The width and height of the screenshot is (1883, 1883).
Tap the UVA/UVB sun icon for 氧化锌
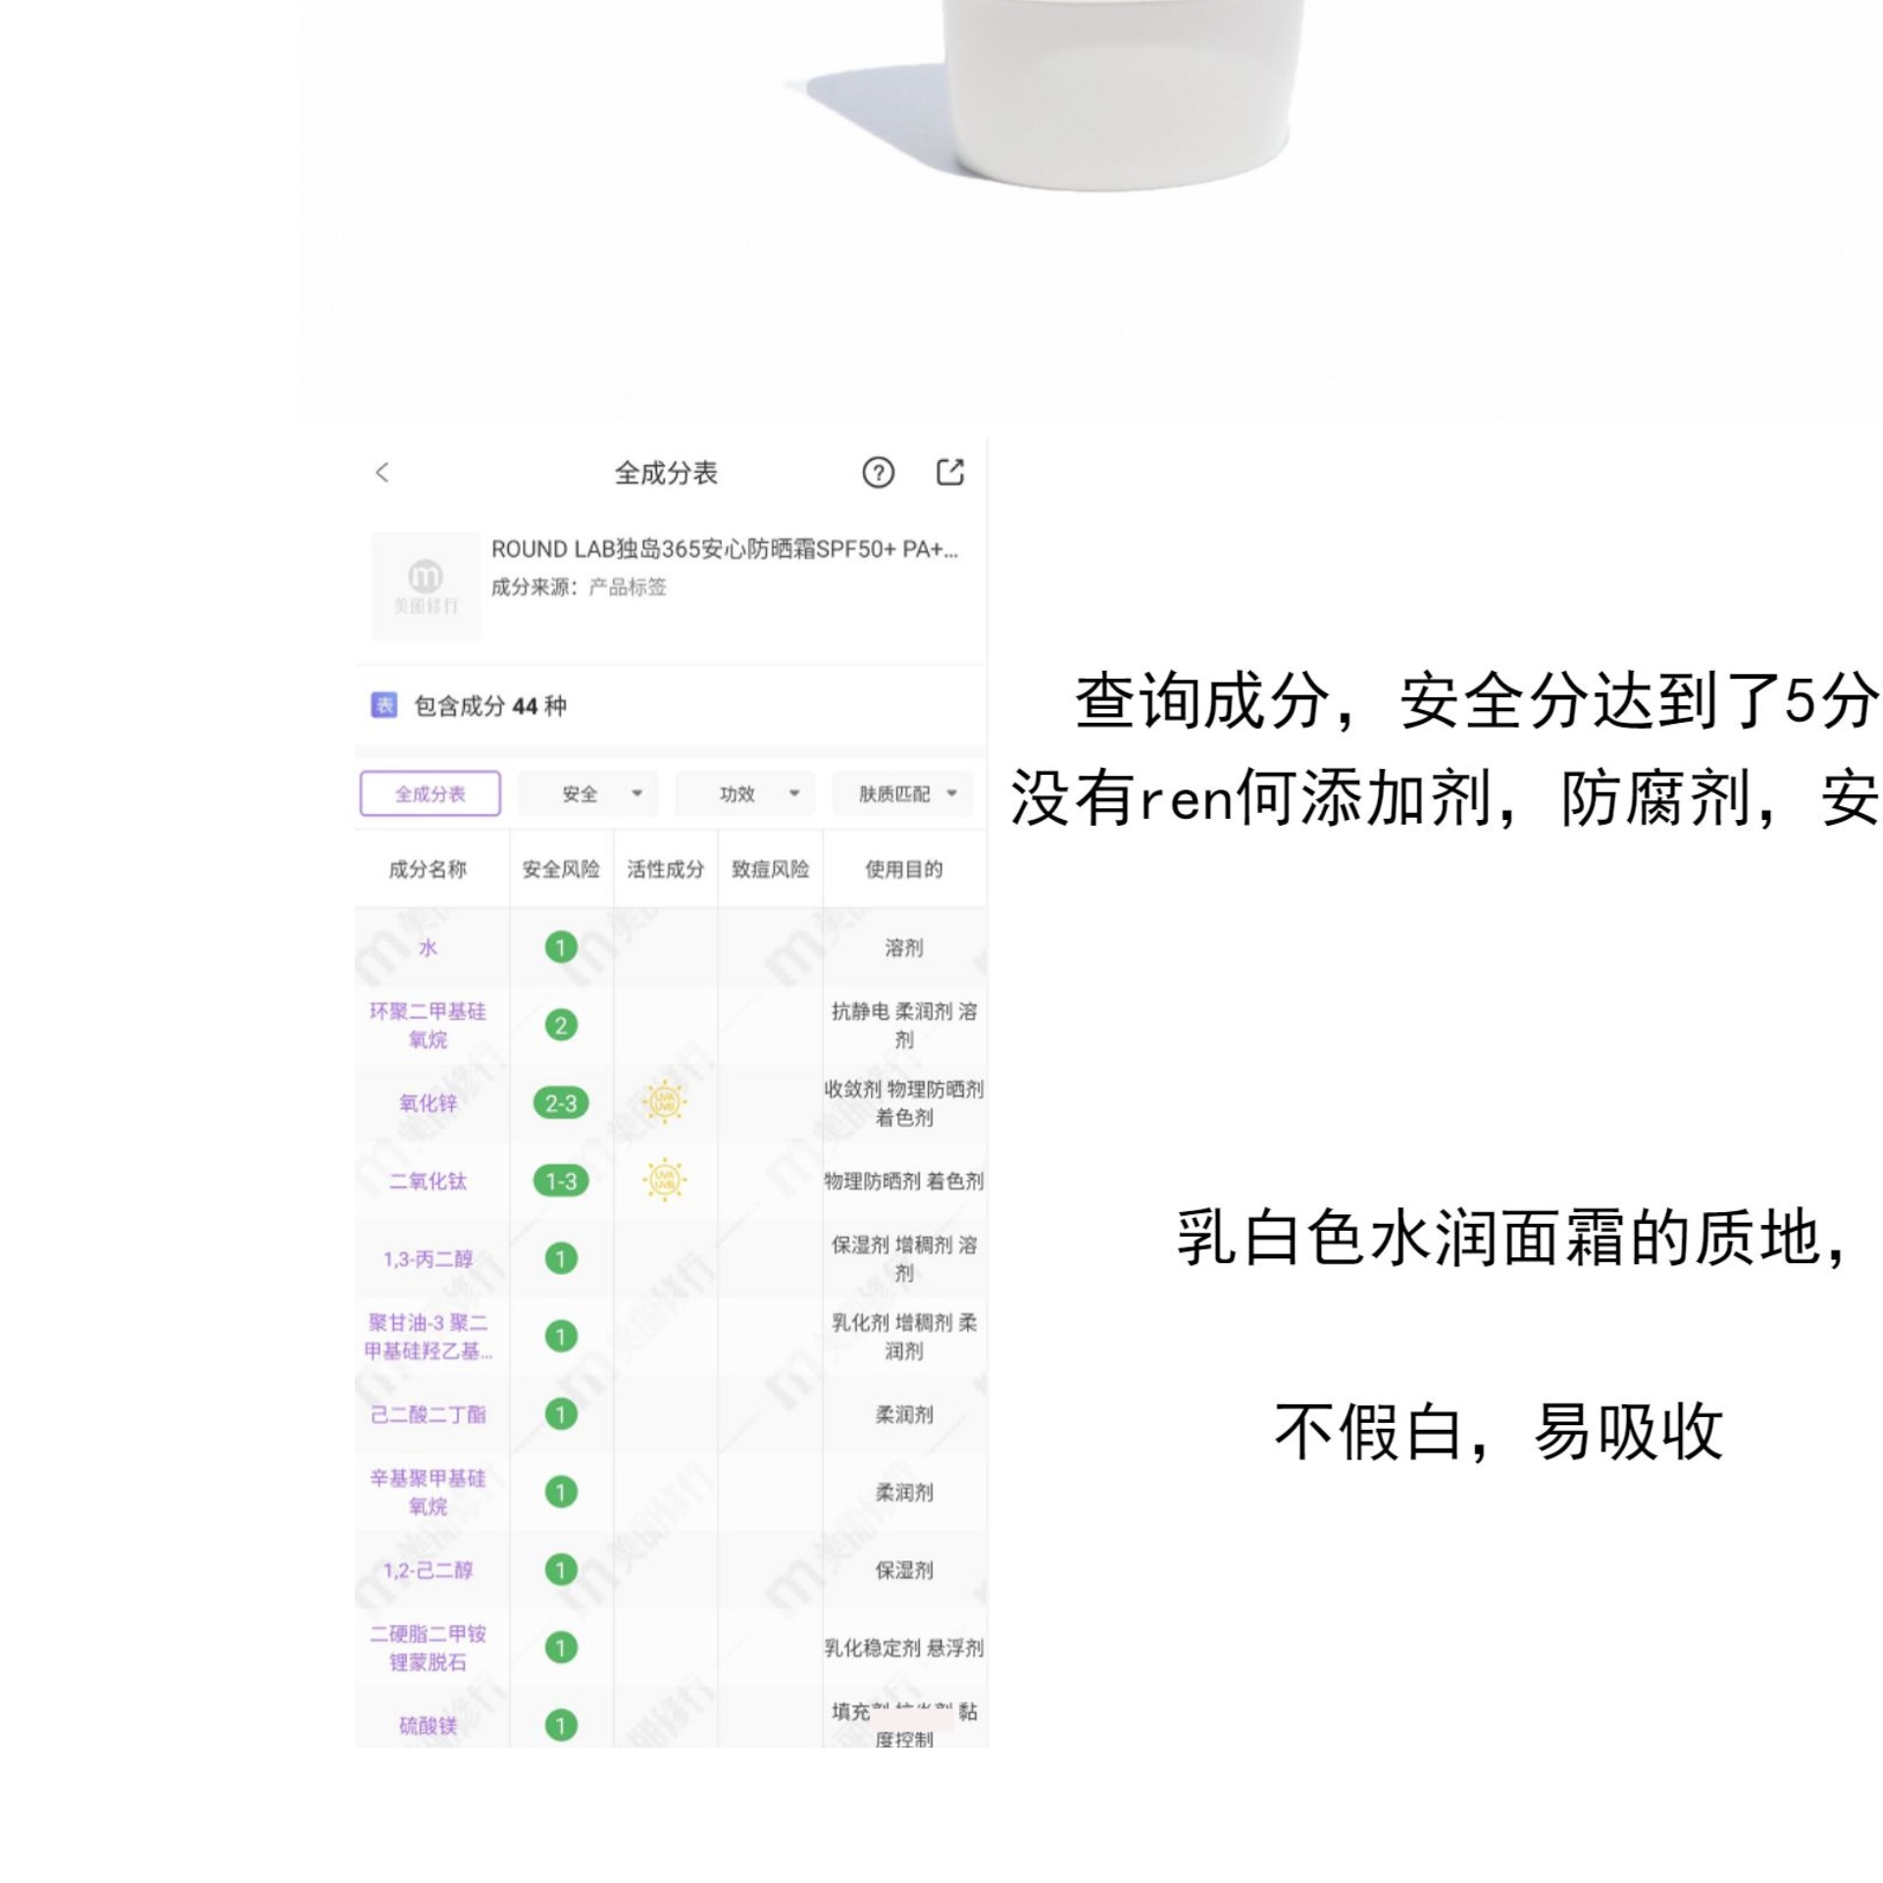[665, 1100]
